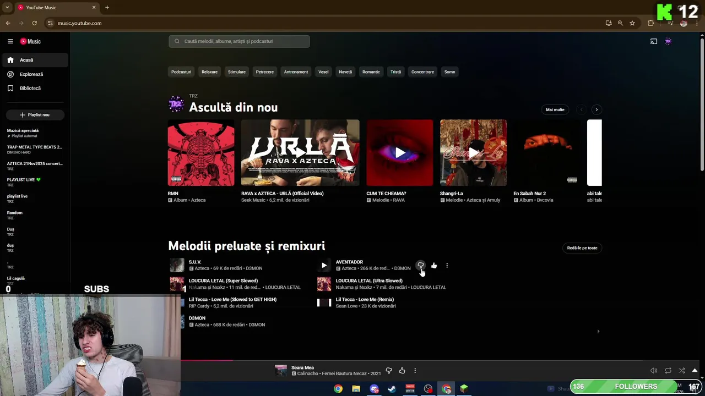
Task: Open the player volume control
Action: [654, 371]
